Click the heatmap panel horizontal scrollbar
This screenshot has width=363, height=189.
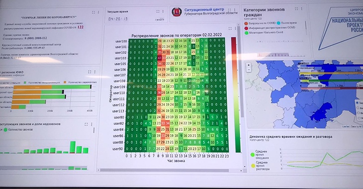(x=165, y=171)
